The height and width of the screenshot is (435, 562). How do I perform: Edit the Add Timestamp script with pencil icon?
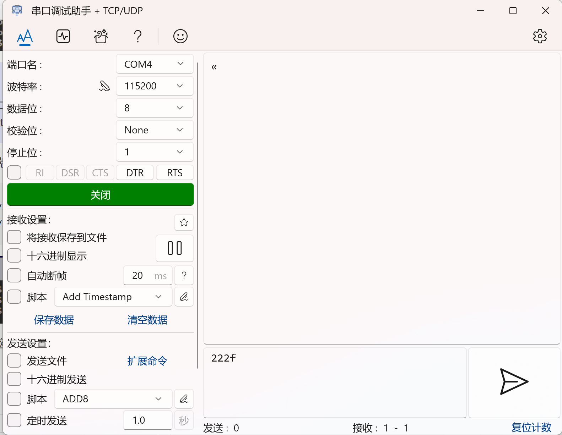[184, 297]
